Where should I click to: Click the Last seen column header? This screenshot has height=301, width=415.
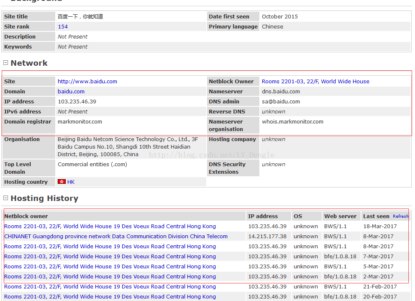376,216
